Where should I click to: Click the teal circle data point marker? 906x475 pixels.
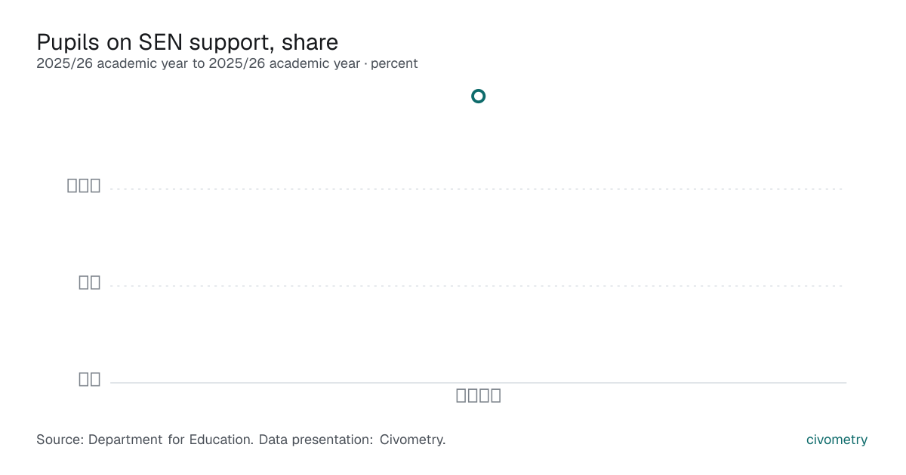point(478,96)
